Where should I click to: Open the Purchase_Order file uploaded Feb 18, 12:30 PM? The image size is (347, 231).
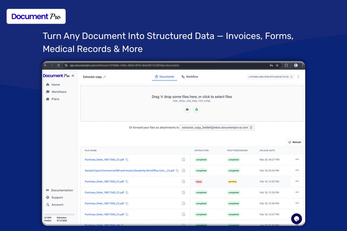(x=104, y=203)
